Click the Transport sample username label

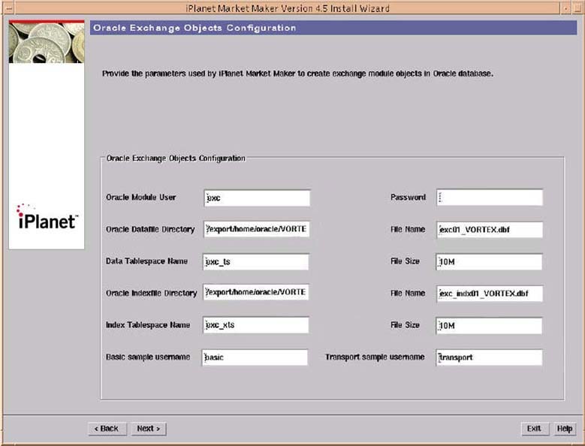click(375, 357)
